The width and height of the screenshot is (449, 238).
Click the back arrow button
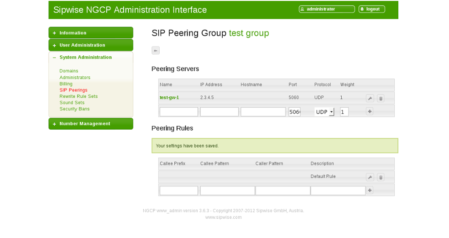156,50
